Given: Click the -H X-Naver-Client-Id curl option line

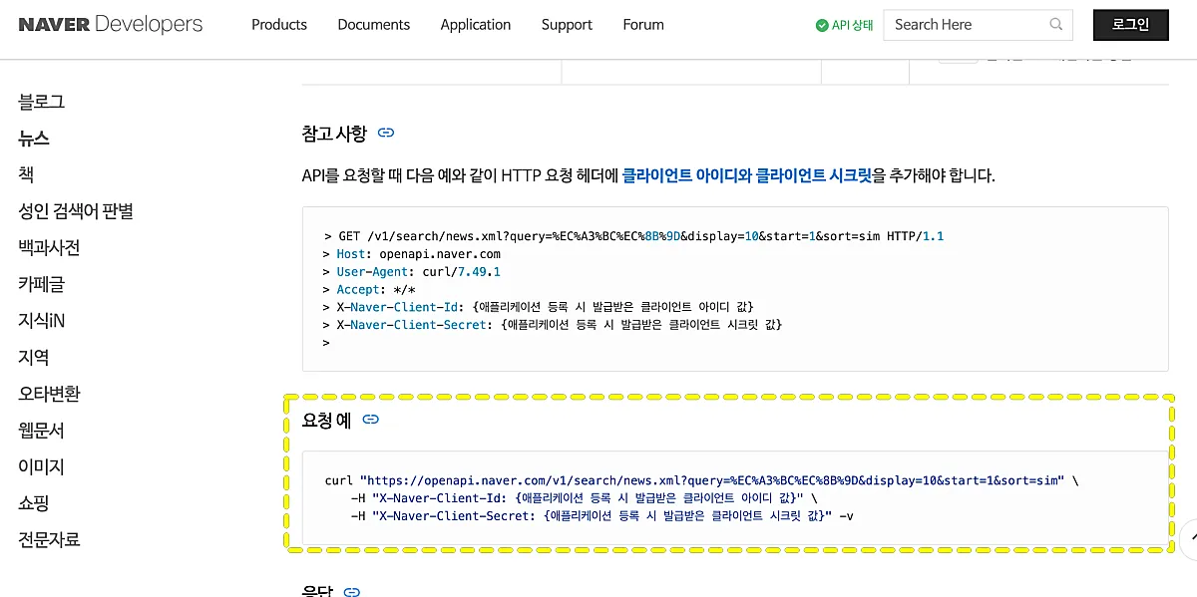Looking at the screenshot, I should (x=585, y=497).
